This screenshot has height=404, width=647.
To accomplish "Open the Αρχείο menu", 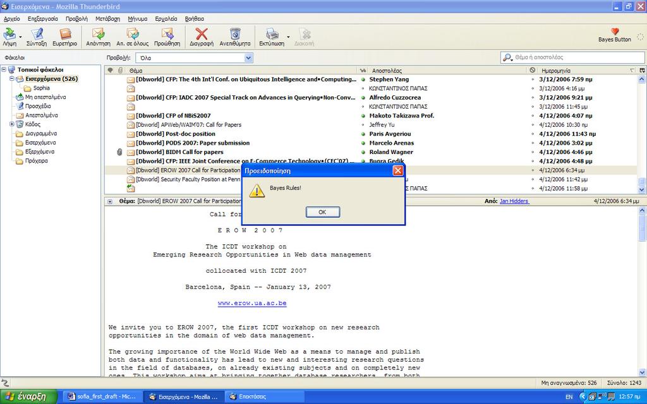I will 12,18.
